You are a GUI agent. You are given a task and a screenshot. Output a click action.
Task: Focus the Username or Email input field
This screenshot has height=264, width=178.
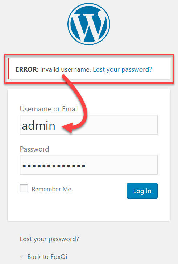[89, 125]
